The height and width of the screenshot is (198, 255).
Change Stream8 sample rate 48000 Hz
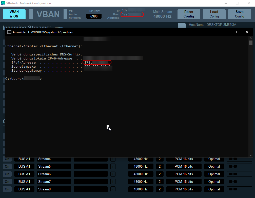141,189
